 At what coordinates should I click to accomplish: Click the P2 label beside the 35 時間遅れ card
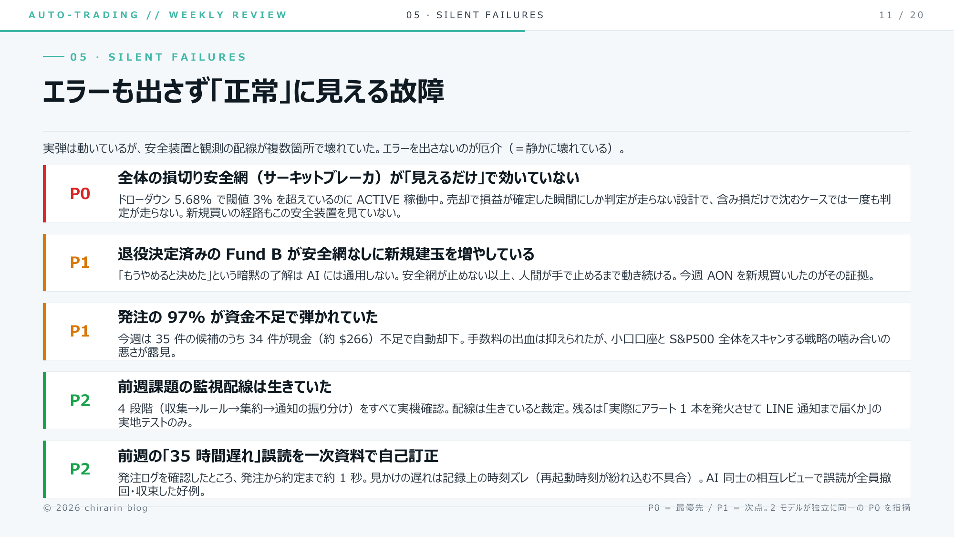point(80,469)
